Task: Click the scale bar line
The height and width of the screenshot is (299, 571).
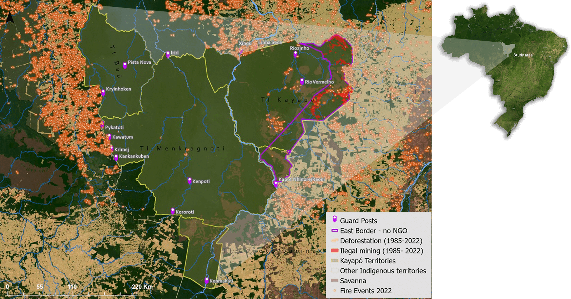Action: pos(72,294)
